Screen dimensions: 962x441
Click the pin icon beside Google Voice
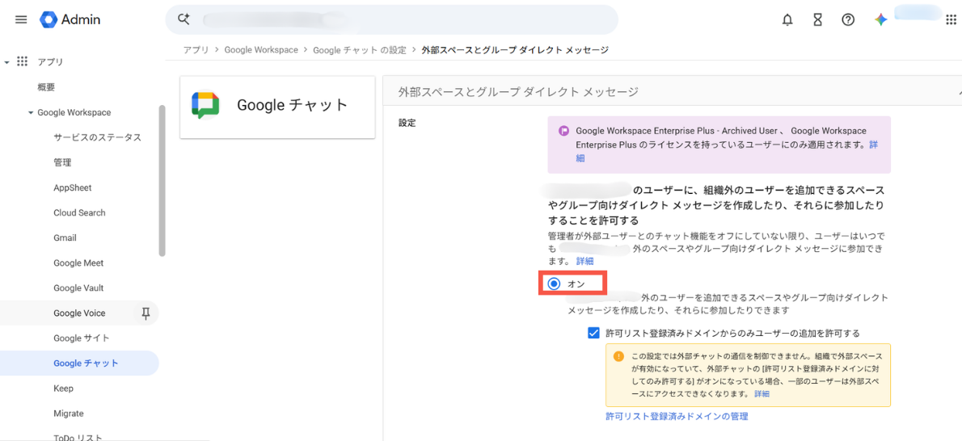[x=146, y=313]
